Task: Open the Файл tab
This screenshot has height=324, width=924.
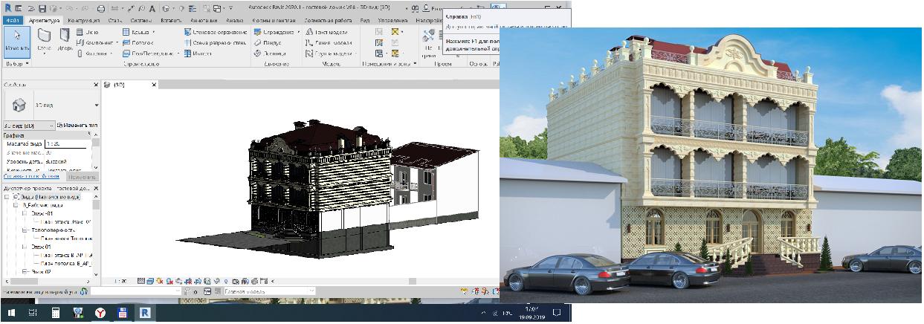Action: (x=11, y=21)
